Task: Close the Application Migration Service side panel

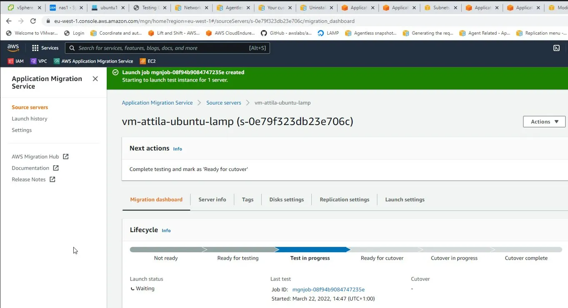Action: point(95,79)
